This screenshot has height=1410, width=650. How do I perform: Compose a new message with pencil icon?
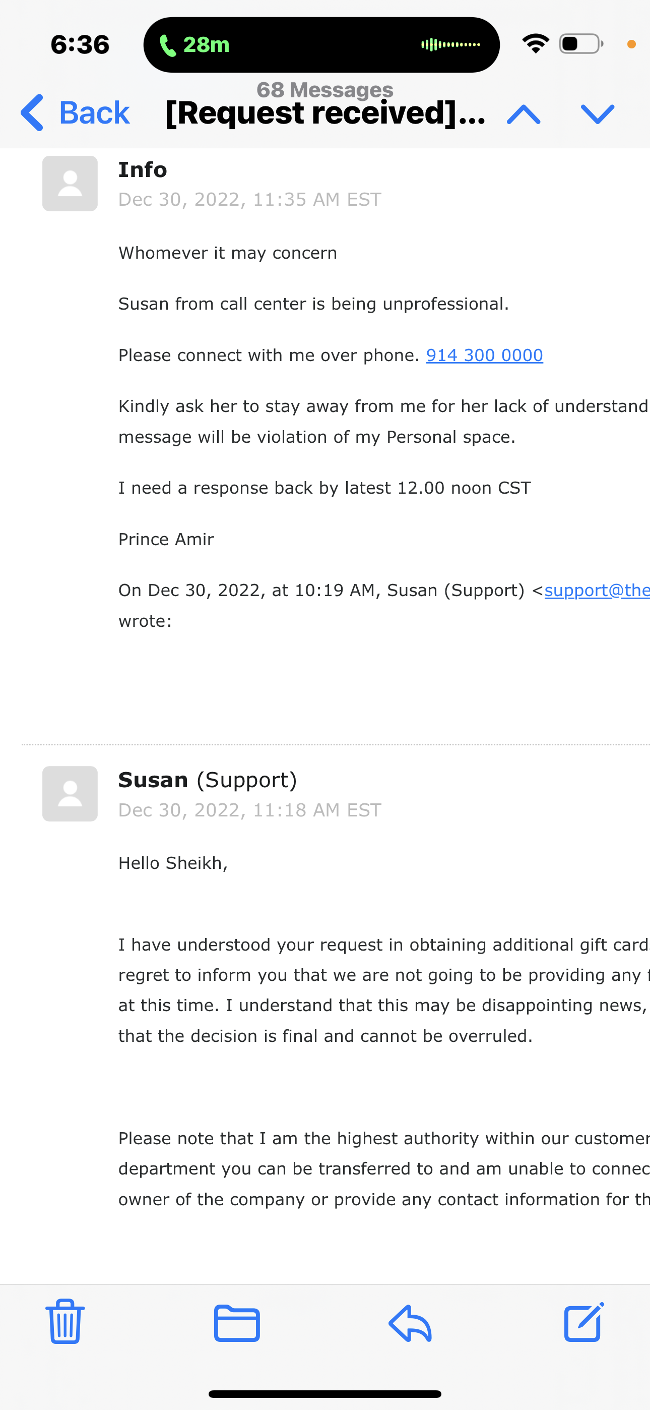click(584, 1322)
